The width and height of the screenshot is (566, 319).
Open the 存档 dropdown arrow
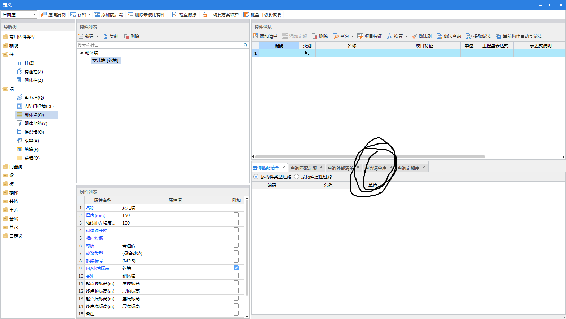point(90,15)
